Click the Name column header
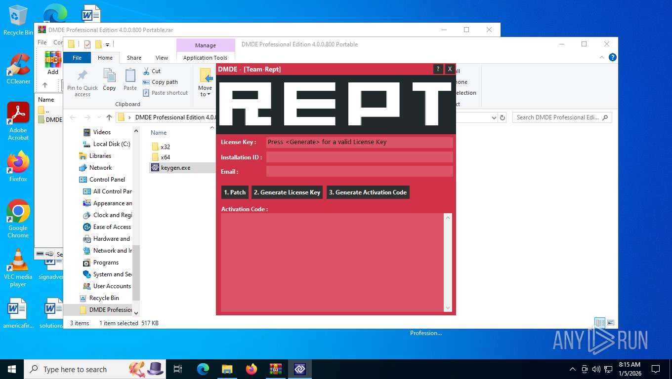Viewport: 672px width, 379px height. [159, 133]
